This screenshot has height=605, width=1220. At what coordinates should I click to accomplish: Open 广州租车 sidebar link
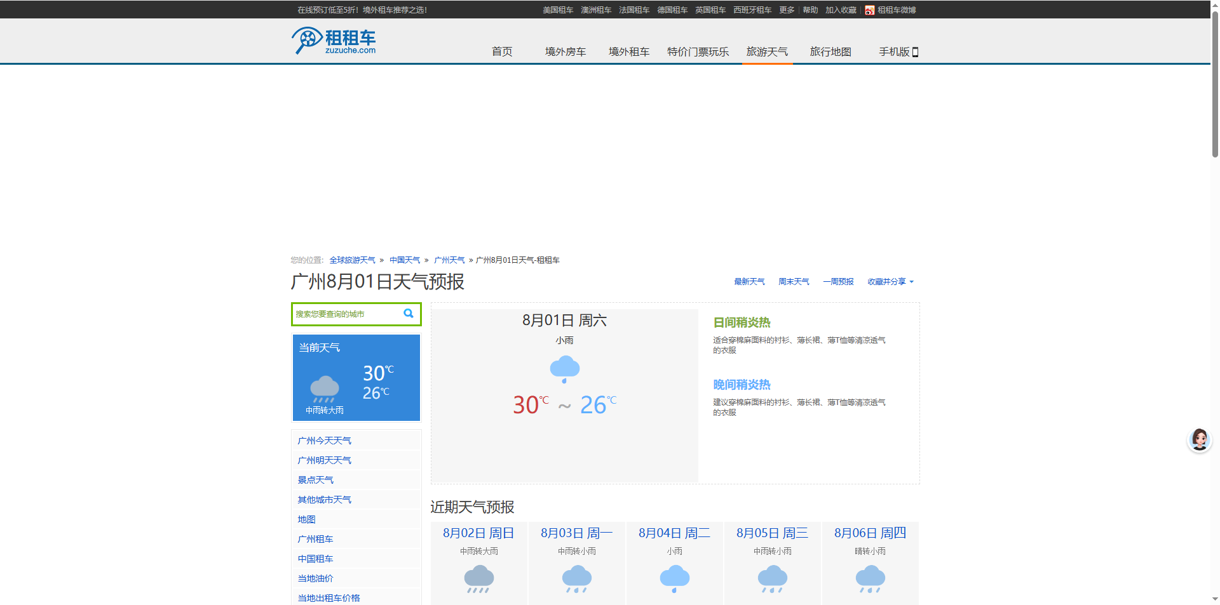pyautogui.click(x=315, y=539)
